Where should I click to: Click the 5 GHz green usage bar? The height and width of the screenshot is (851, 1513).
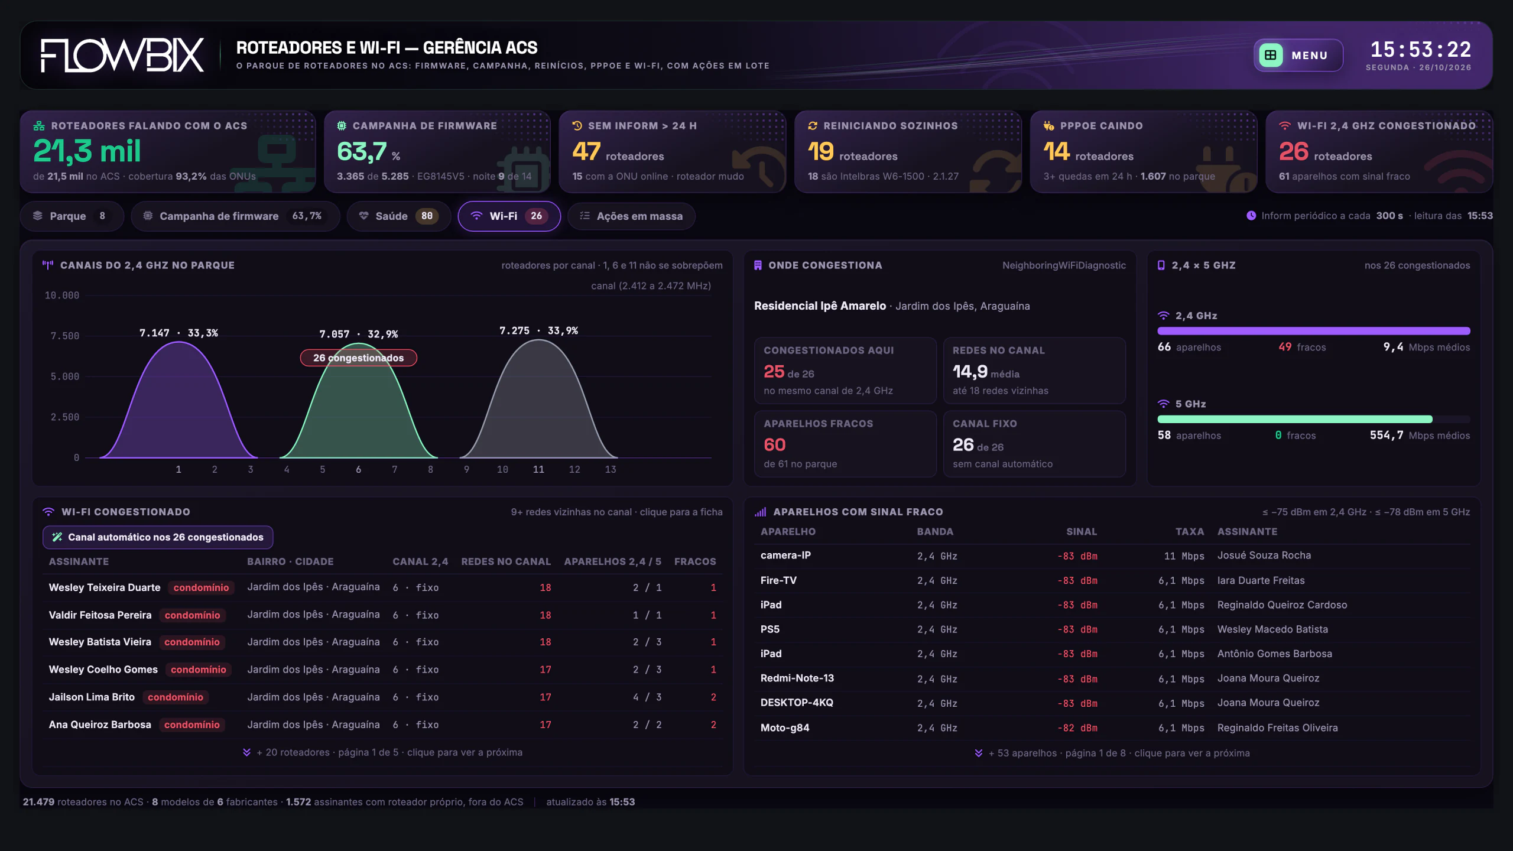[x=1294, y=419]
